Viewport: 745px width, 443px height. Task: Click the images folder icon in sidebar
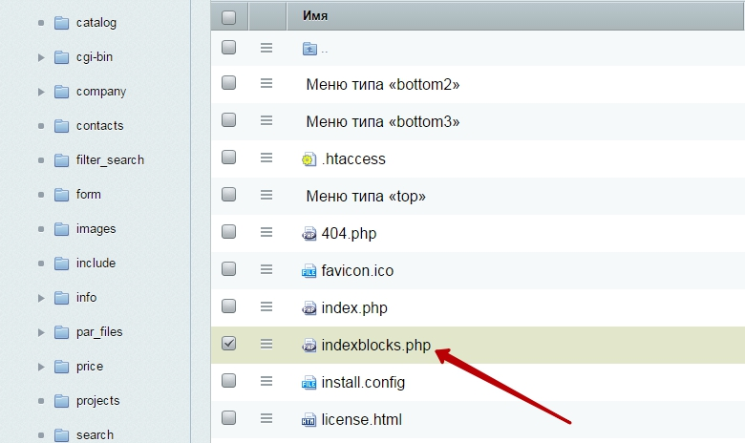62,229
